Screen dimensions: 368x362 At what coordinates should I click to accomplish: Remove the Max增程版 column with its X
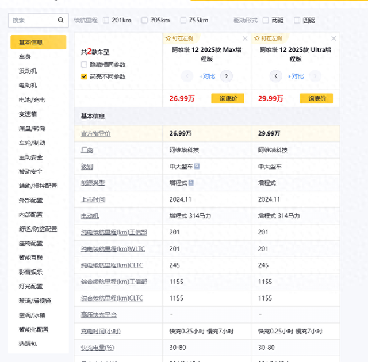click(245, 38)
